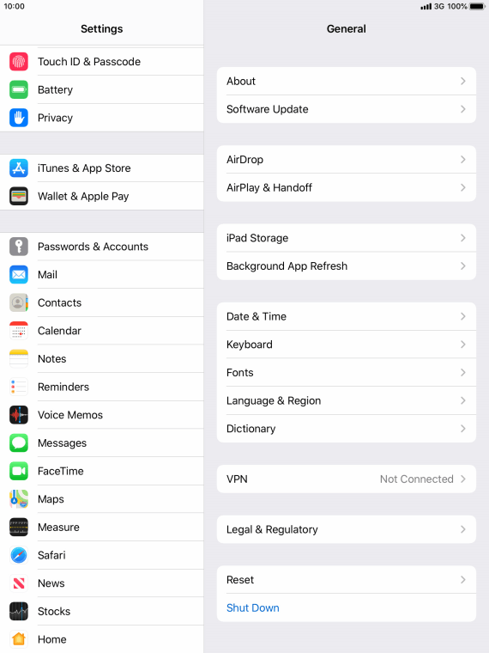This screenshot has width=489, height=653.
Task: Expand the iPad Storage chevron
Action: pos(462,238)
